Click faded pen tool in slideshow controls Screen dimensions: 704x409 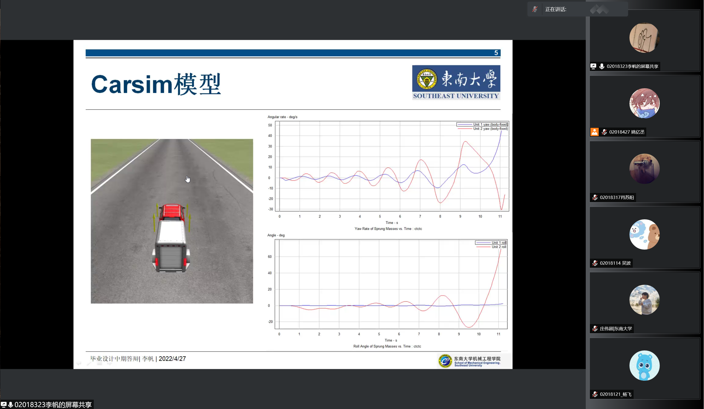pyautogui.click(x=89, y=363)
